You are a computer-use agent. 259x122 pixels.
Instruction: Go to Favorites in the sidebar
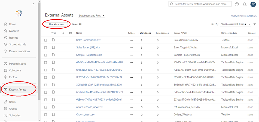(14, 31)
